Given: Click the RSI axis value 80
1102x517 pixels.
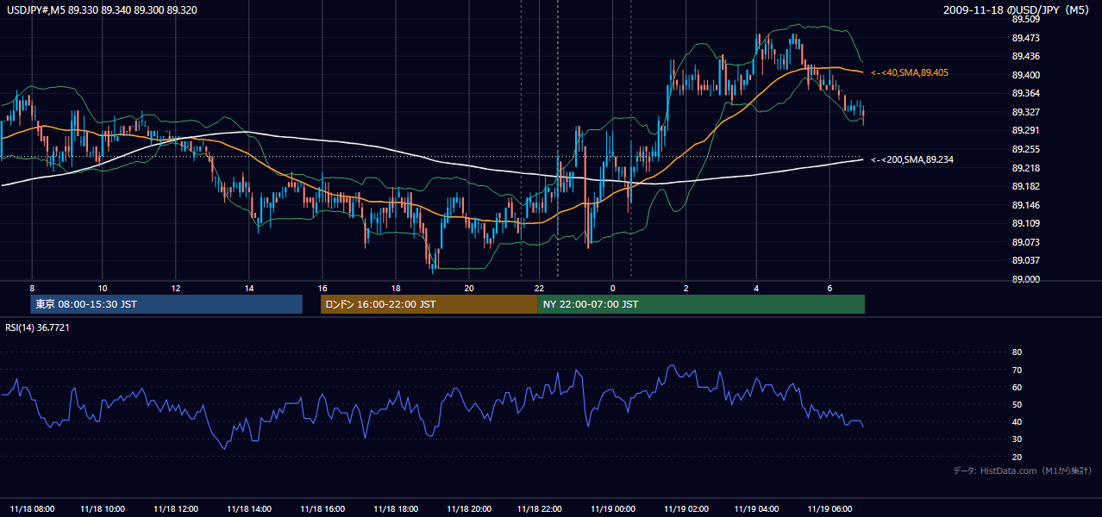Looking at the screenshot, I should pyautogui.click(x=1017, y=352).
